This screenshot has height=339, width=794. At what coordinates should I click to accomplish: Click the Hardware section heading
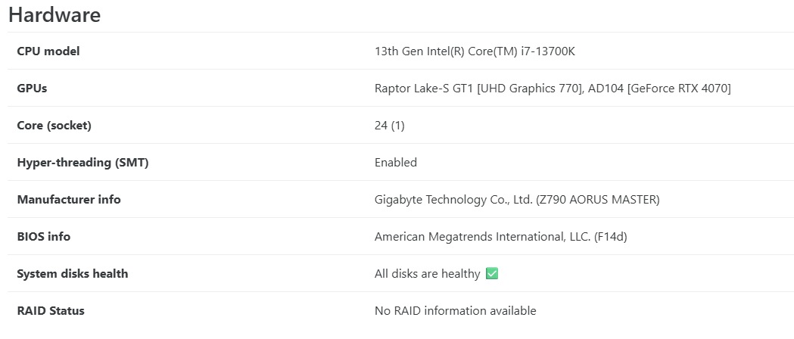point(54,15)
